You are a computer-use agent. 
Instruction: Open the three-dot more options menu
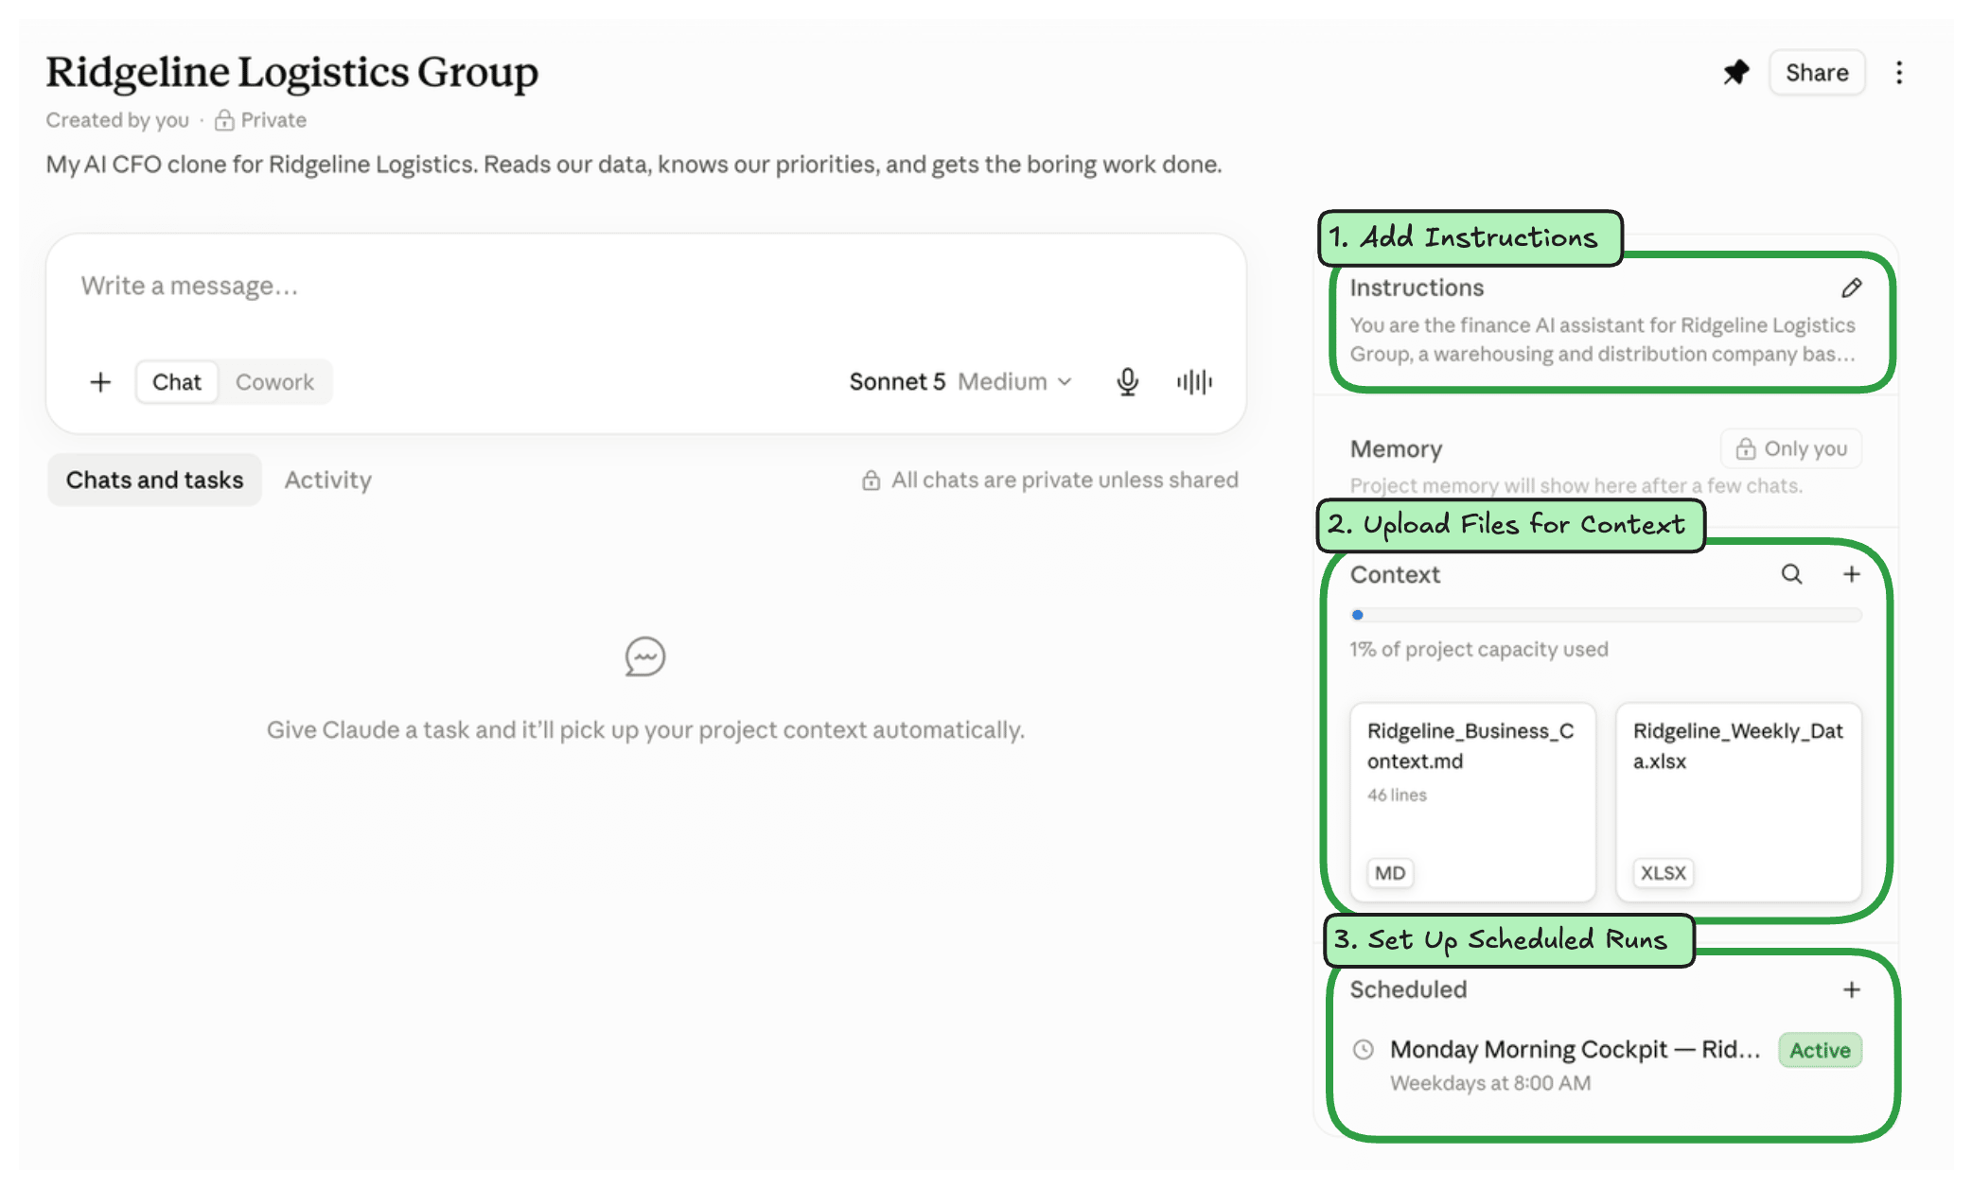(x=1899, y=73)
